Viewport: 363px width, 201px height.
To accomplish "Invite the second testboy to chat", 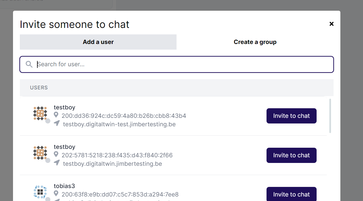I will click(291, 155).
